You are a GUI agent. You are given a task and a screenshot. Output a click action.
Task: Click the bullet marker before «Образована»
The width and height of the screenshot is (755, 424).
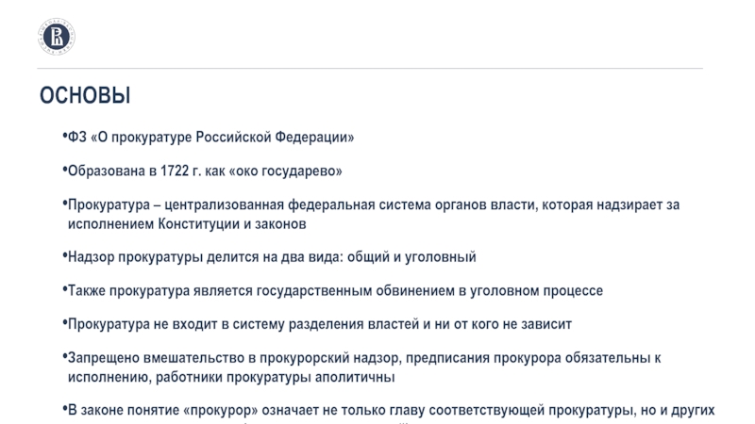click(x=64, y=171)
